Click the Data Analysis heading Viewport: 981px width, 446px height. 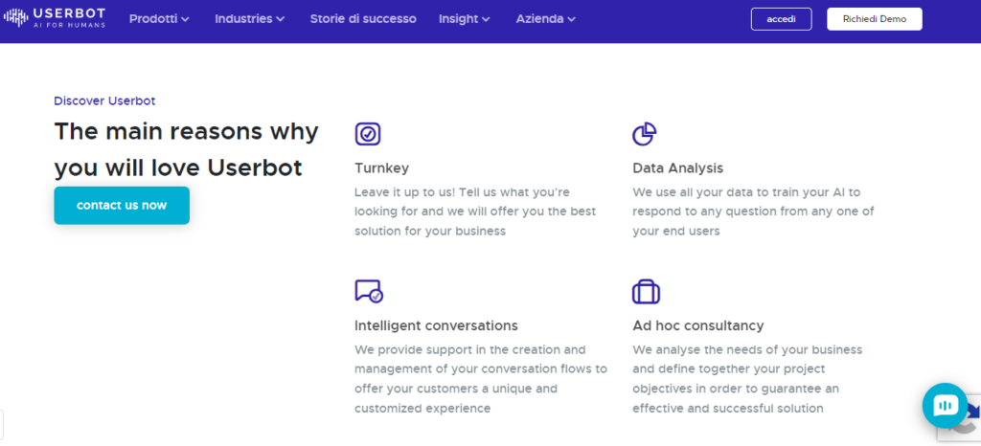(x=677, y=168)
